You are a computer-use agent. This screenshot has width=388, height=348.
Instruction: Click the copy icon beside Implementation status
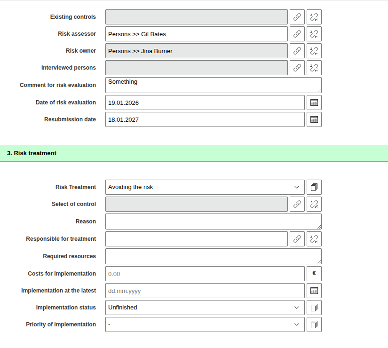(x=314, y=307)
